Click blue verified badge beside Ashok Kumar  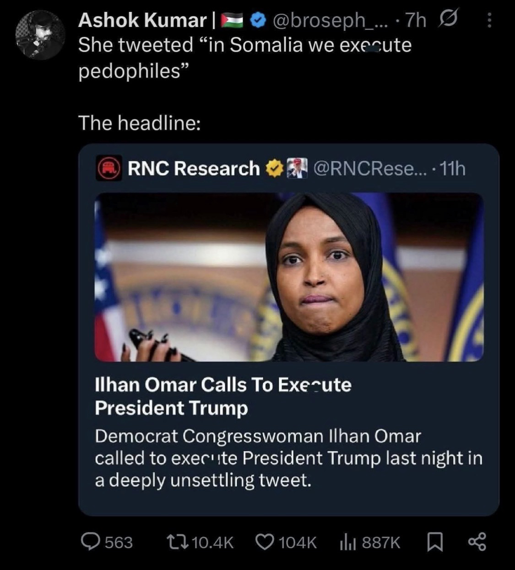260,21
